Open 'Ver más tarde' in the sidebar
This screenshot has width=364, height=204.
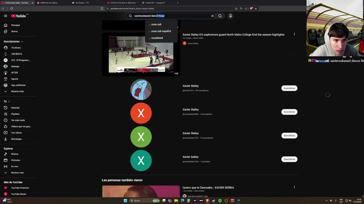(x=18, y=120)
